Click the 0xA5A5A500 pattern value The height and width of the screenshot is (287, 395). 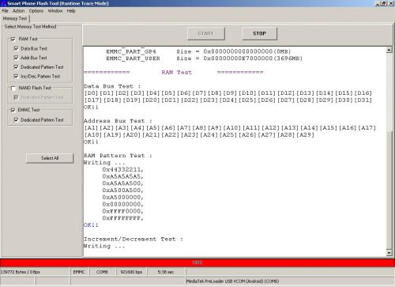pos(123,183)
